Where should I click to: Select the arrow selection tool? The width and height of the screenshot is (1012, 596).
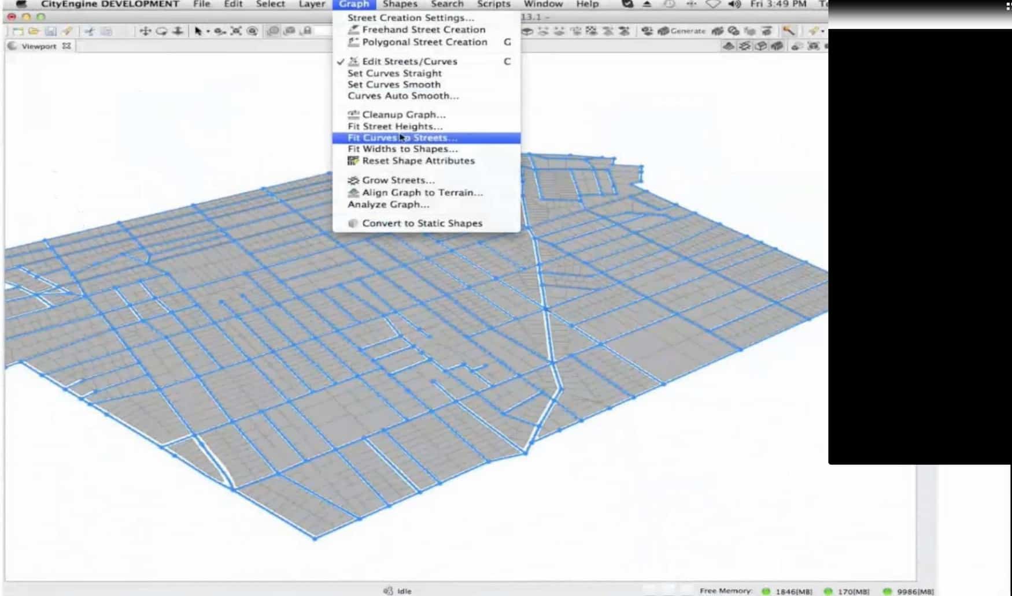[198, 31]
